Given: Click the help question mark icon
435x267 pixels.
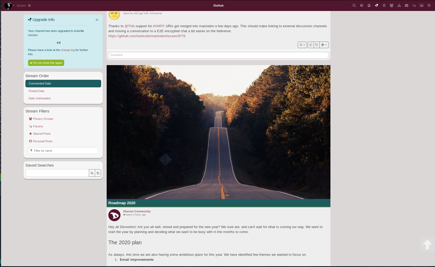Looking at the screenshot, I should coord(362,5).
